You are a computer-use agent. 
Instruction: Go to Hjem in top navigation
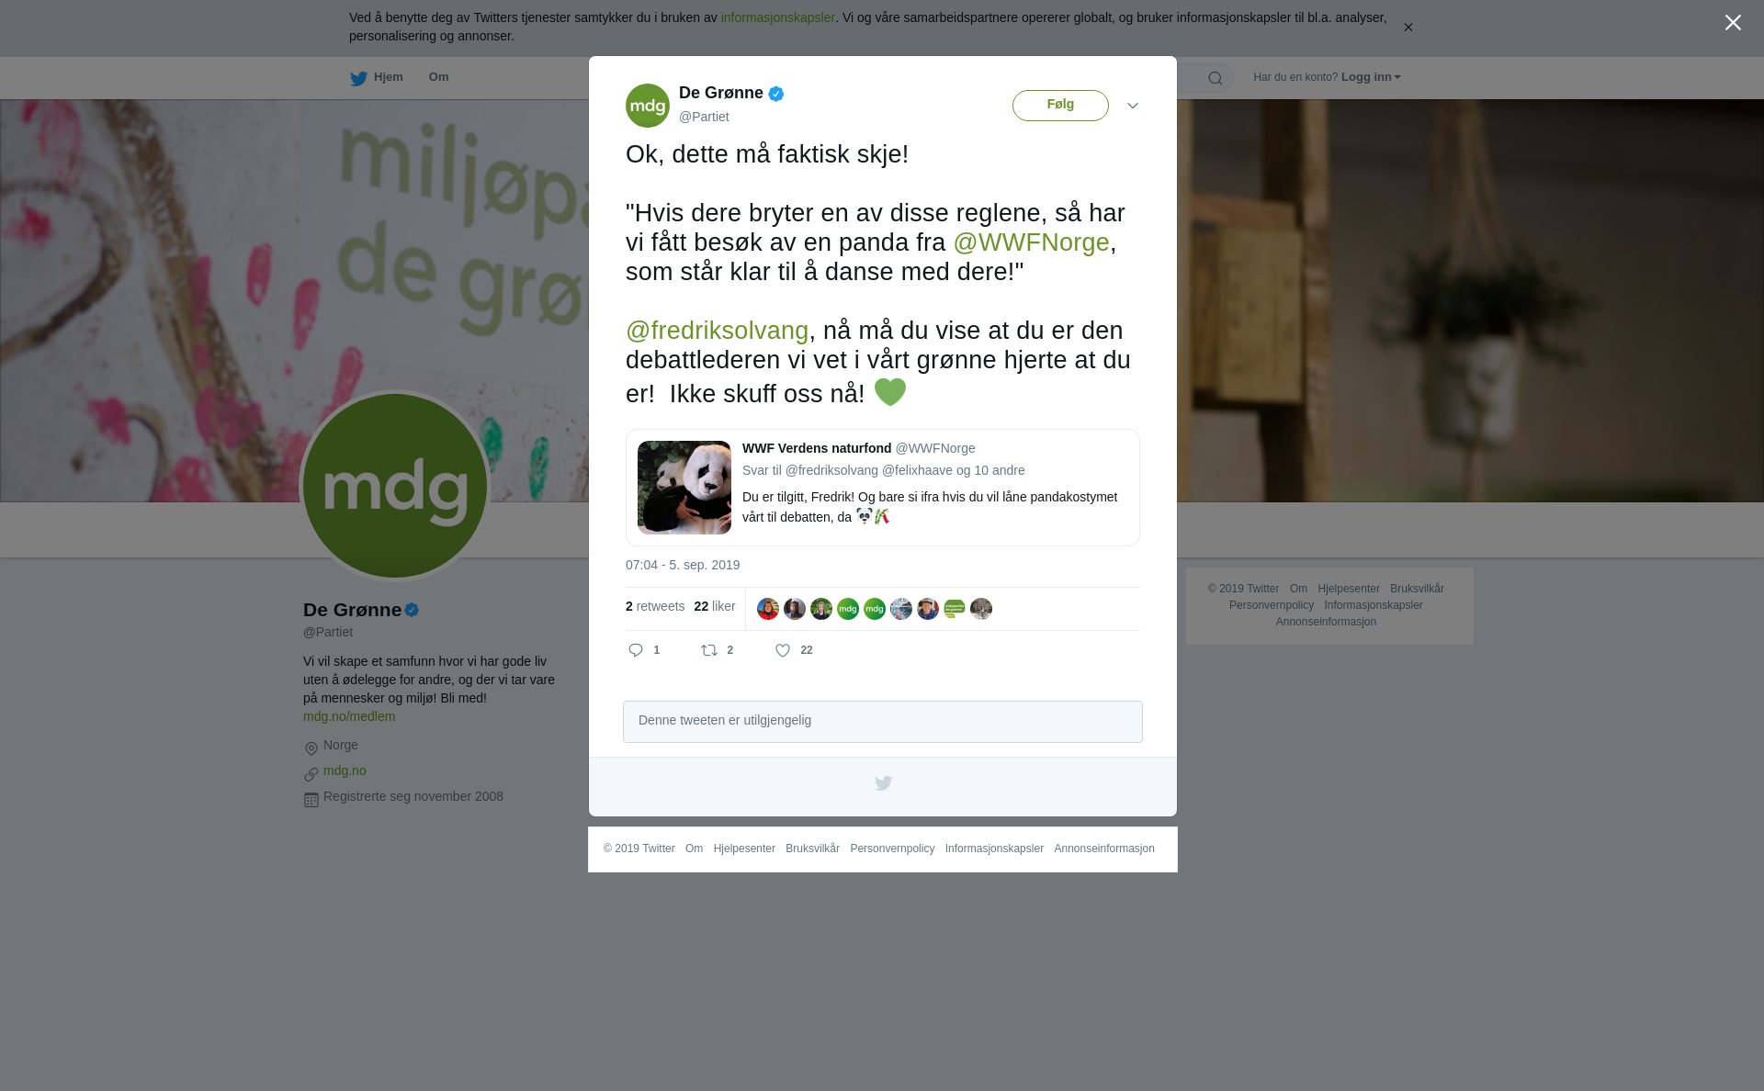[x=388, y=77]
